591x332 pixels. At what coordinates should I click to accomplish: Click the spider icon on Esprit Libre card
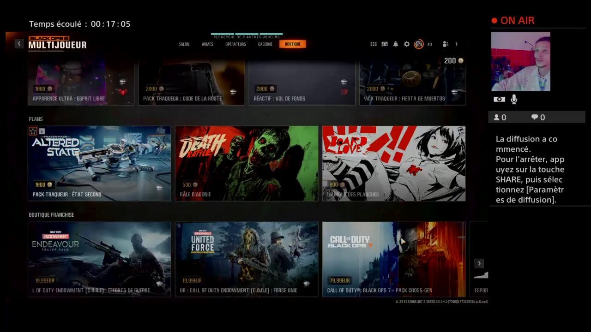coord(123,92)
